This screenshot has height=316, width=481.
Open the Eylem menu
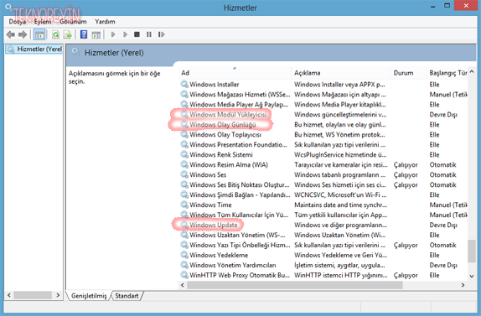43,22
